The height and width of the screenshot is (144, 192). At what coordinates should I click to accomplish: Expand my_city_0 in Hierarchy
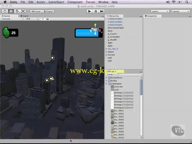pyautogui.click(x=106, y=49)
